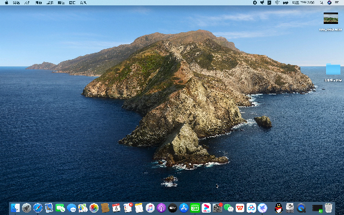The image size is (344, 215).
Task: Click the Spotlight search icon
Action: 321,2
